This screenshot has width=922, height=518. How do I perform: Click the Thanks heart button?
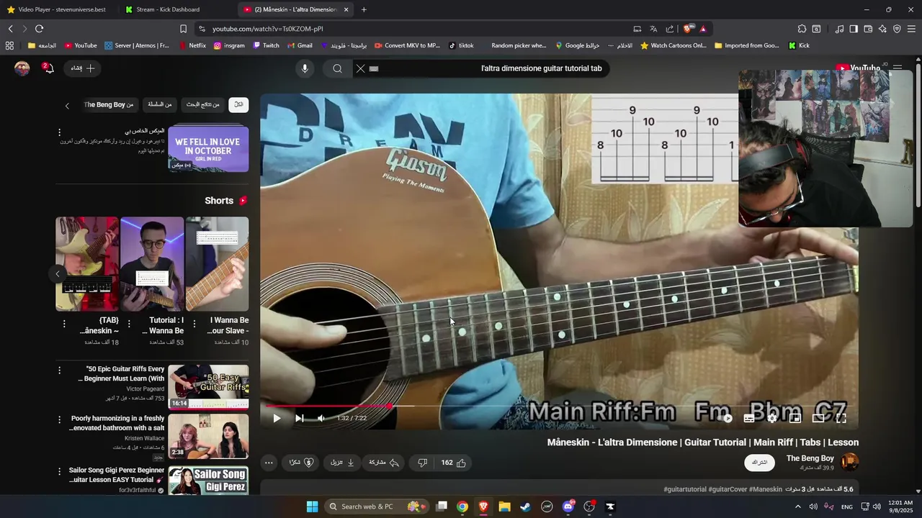pyautogui.click(x=301, y=463)
